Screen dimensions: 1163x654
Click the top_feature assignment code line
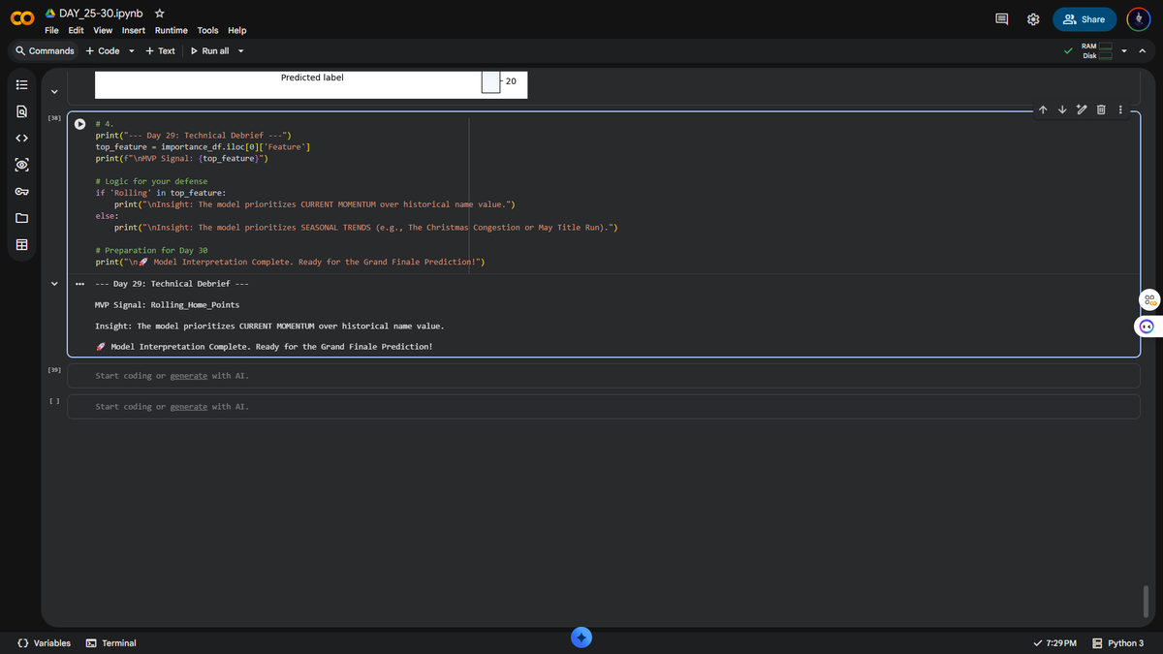tap(203, 146)
